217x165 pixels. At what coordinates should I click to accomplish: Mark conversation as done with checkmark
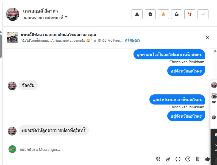pyautogui.click(x=203, y=14)
